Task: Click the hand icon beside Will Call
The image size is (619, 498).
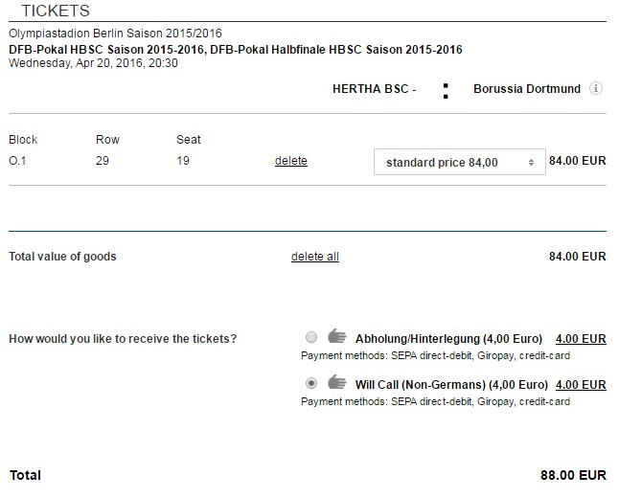Action: [x=335, y=382]
